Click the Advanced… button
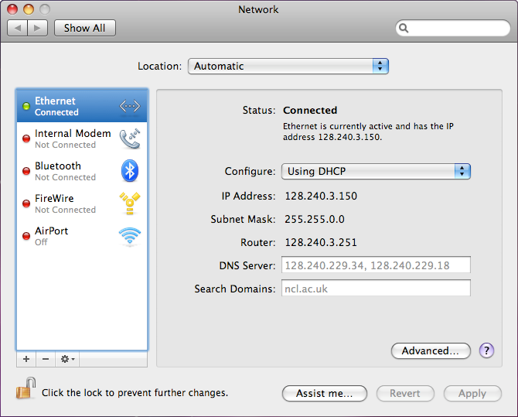 point(431,350)
